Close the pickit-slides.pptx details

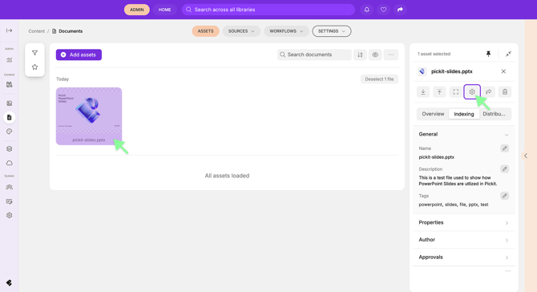pyautogui.click(x=503, y=71)
